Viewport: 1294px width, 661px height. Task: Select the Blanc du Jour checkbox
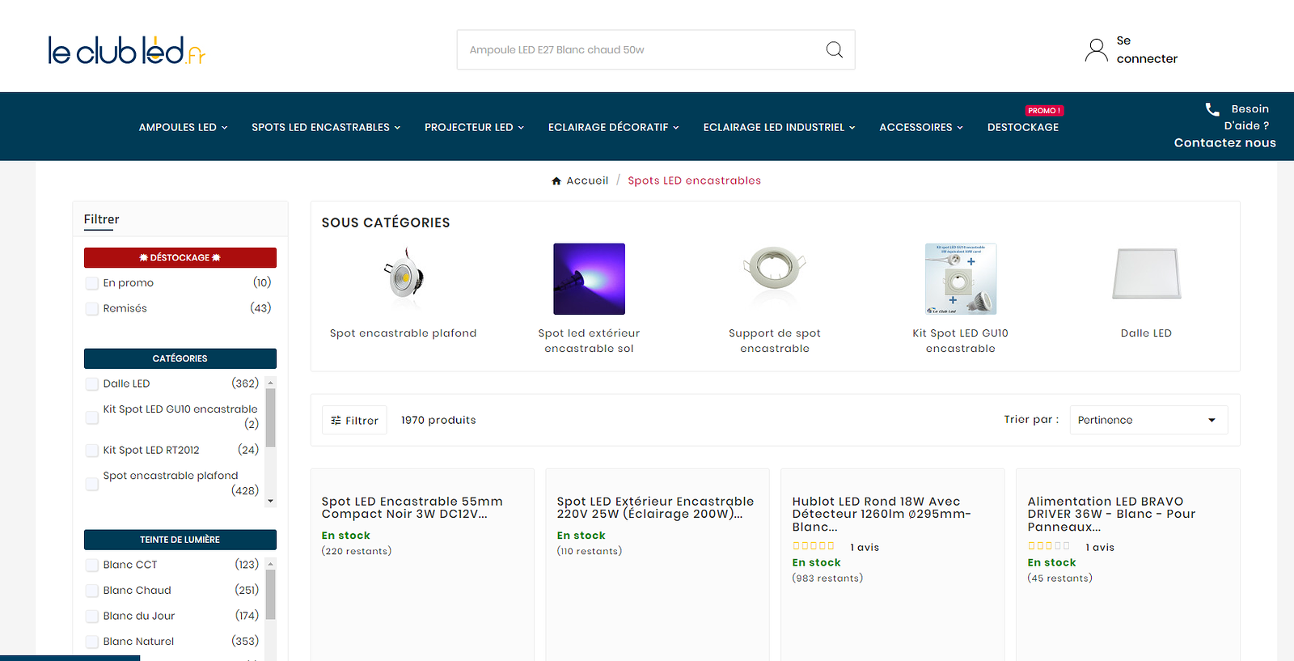point(92,617)
